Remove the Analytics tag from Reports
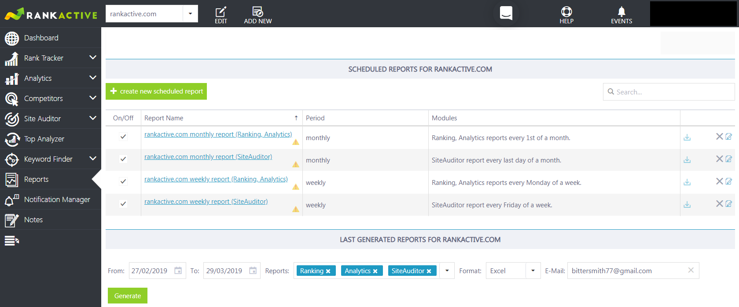Viewport: 739px width, 307px height. click(x=375, y=271)
